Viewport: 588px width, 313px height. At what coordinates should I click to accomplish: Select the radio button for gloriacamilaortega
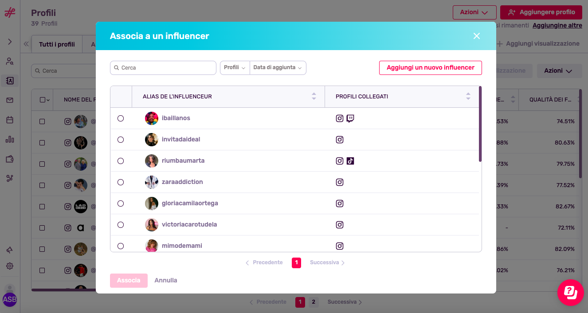[121, 203]
